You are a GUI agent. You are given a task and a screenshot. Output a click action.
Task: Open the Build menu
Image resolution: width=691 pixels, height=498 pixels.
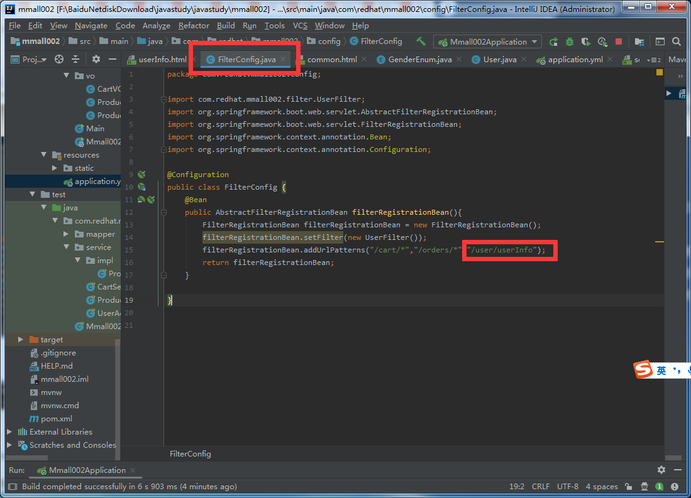(226, 26)
